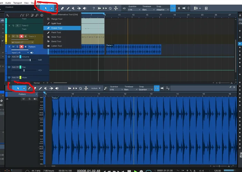Select the Arrow tool in top toolbar
242x172 pixels.
(x=46, y=8)
